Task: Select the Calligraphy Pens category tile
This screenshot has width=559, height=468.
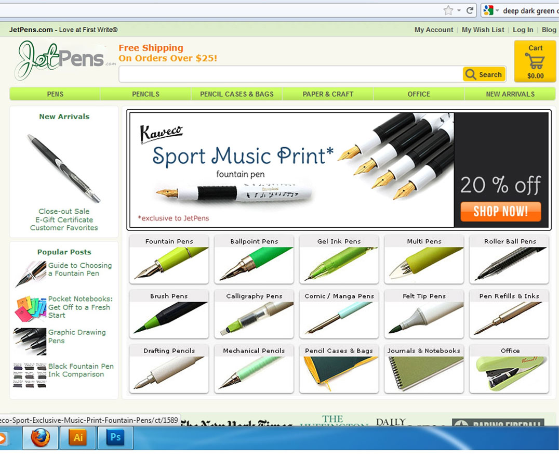Action: (x=254, y=314)
